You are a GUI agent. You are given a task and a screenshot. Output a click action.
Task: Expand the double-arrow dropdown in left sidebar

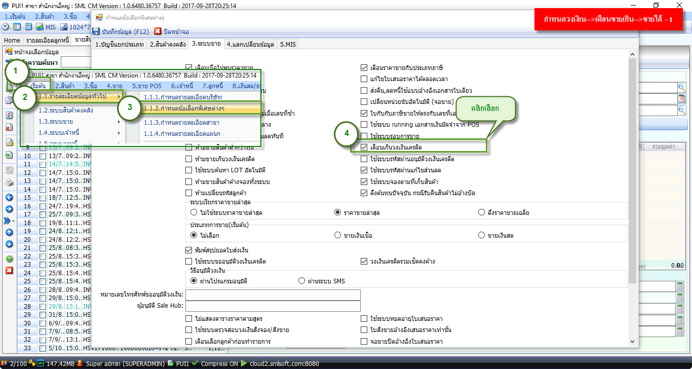click(8, 220)
